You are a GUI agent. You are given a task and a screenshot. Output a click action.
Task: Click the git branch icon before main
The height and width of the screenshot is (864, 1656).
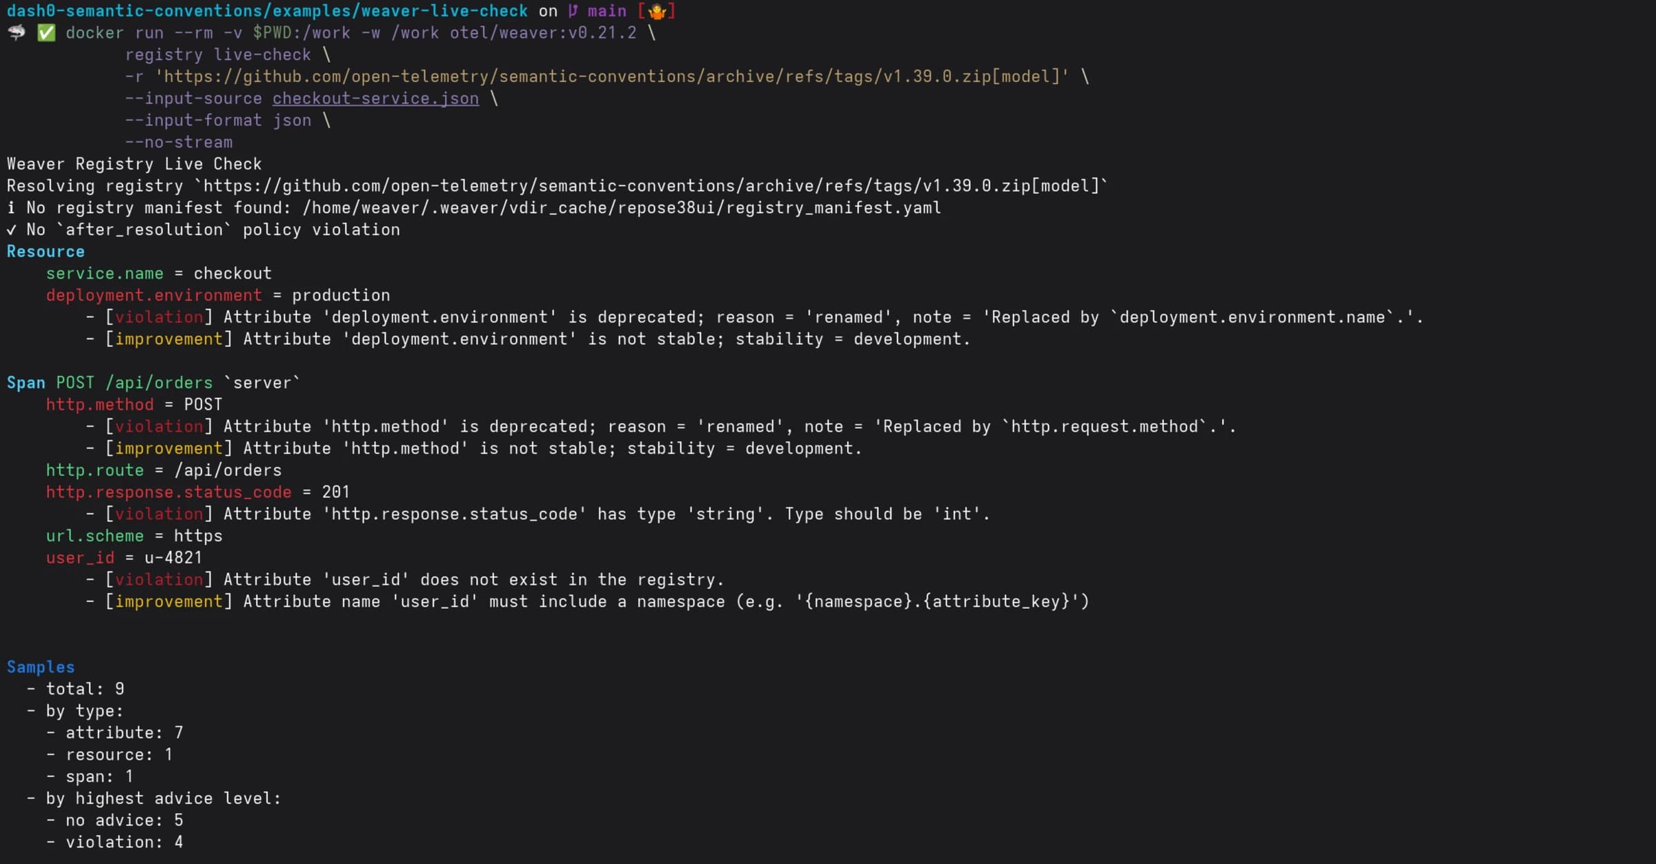[x=573, y=11]
